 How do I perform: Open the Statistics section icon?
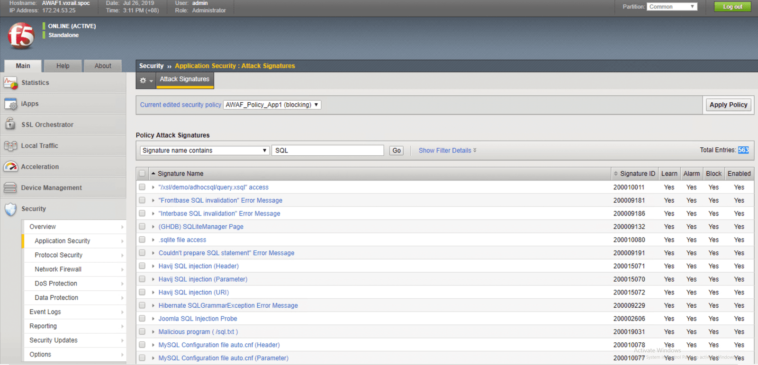10,83
